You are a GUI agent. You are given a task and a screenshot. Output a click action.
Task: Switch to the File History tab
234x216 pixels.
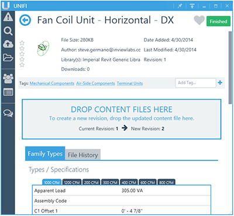pyautogui.click(x=83, y=155)
